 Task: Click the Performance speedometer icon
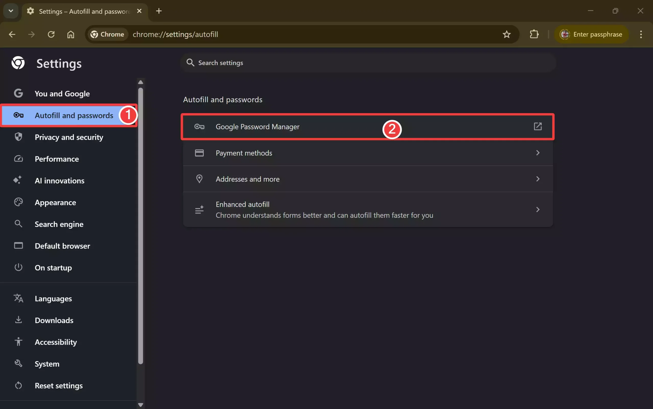point(18,159)
